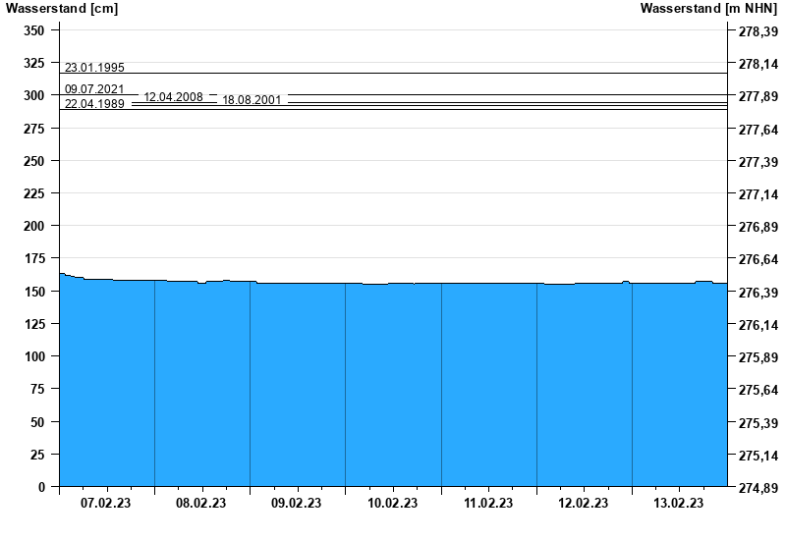
Task: Select the 350 tick on the left axis
Action: [34, 30]
